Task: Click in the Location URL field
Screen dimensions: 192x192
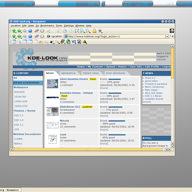Action: click(x=115, y=36)
